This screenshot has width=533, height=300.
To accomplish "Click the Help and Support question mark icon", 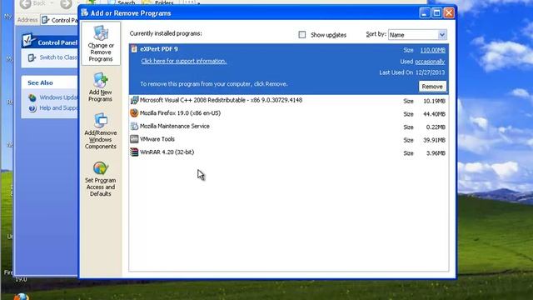I will (32, 108).
